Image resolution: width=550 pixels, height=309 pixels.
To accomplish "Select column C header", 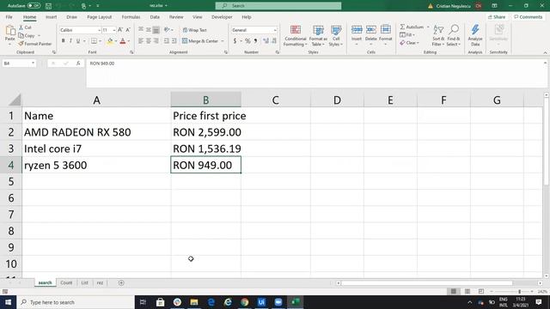I will 275,100.
